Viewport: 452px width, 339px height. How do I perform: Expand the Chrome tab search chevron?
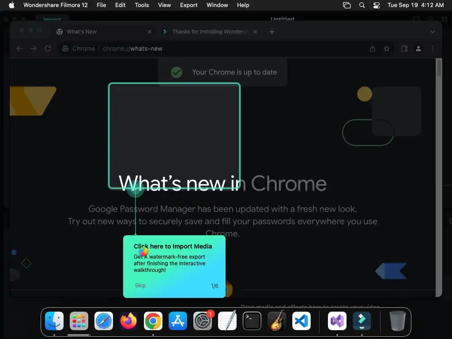433,32
